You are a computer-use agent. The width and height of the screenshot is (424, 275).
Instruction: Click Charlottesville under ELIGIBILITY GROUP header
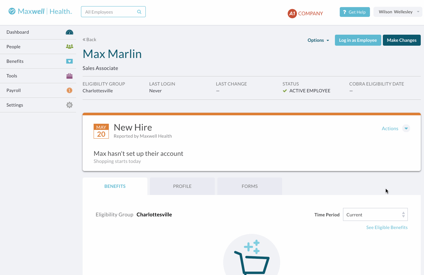tap(98, 91)
